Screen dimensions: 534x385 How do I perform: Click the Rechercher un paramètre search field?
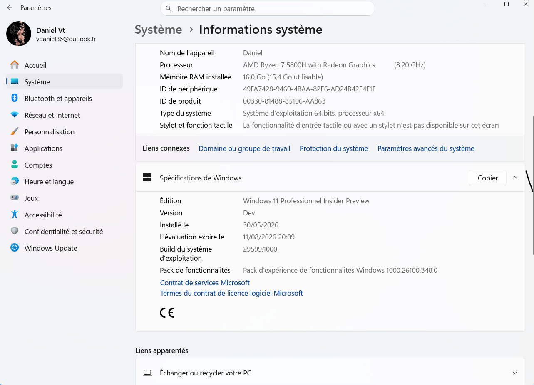pos(268,8)
